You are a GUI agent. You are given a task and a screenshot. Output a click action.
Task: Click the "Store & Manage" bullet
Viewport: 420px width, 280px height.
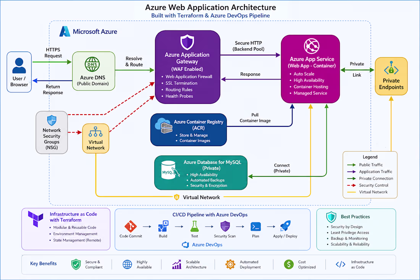194,135
